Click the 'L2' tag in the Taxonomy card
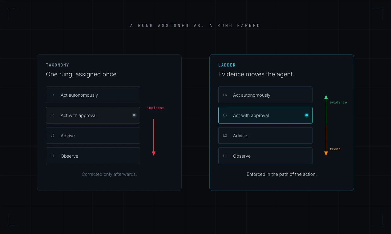The height and width of the screenshot is (234, 391). [53, 136]
